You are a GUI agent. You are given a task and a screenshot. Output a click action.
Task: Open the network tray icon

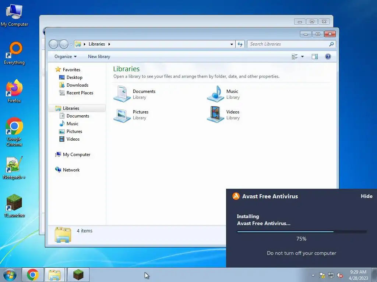point(331,275)
